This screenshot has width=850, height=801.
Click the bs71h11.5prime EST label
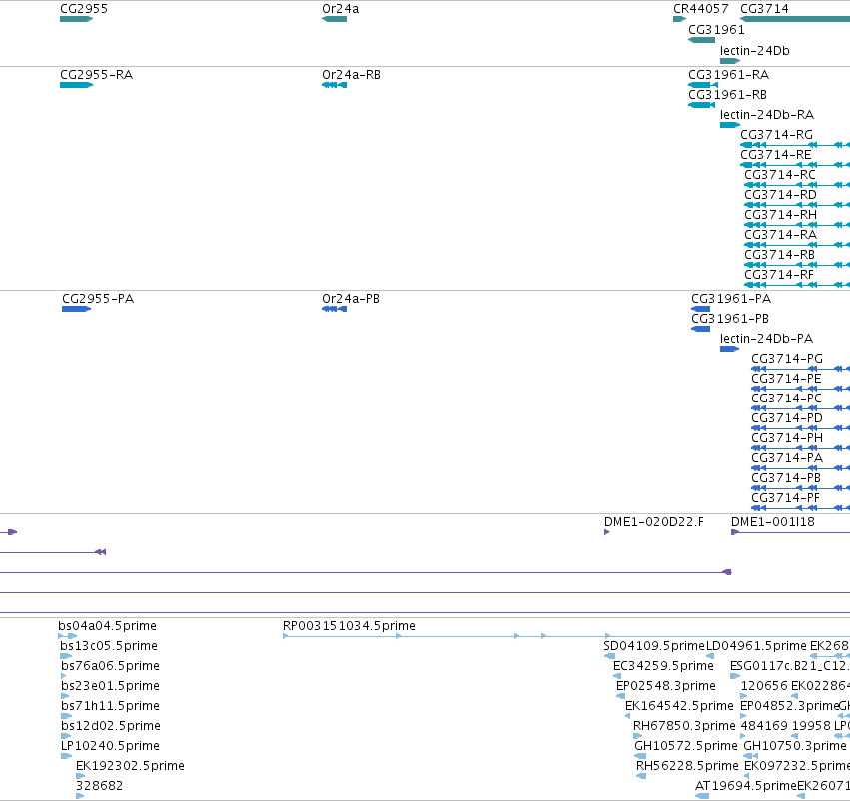click(x=110, y=707)
